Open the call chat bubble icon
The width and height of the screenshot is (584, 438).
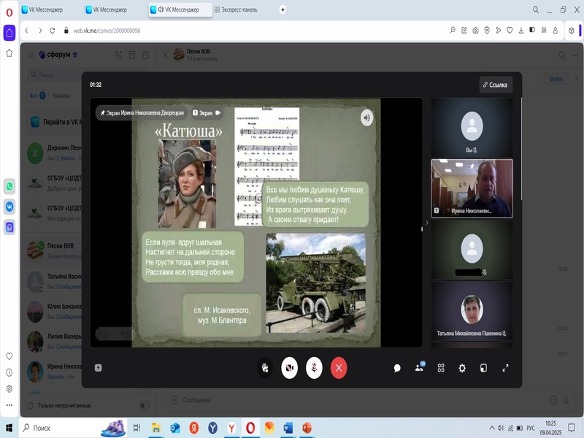[397, 369]
